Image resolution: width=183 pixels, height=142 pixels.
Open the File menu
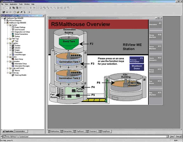pos(2,4)
